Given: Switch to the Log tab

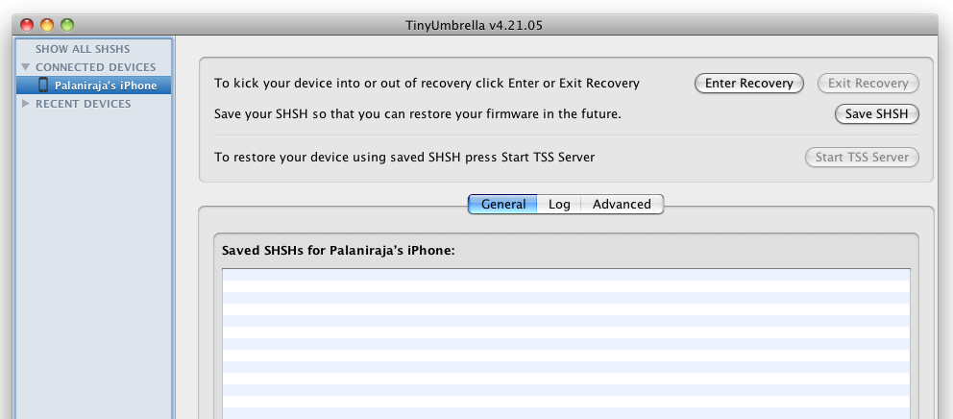Looking at the screenshot, I should coord(559,204).
